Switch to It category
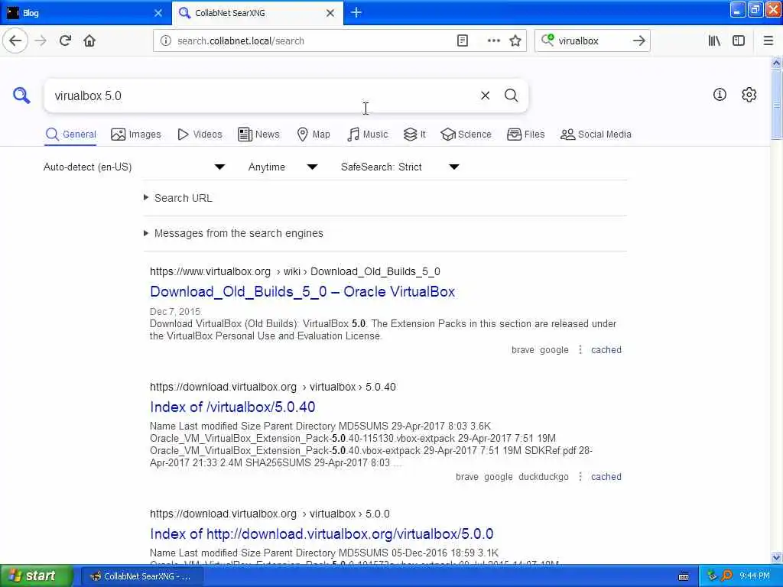Screen dimensions: 783x587 pyautogui.click(x=414, y=134)
